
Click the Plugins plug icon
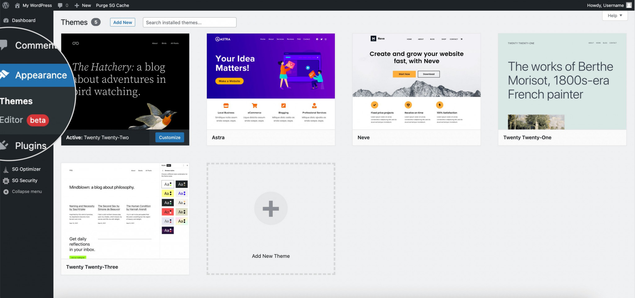pos(4,145)
